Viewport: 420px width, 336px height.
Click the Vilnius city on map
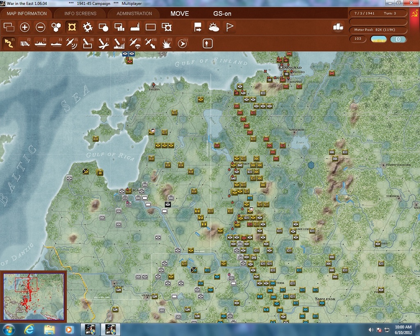[146, 295]
